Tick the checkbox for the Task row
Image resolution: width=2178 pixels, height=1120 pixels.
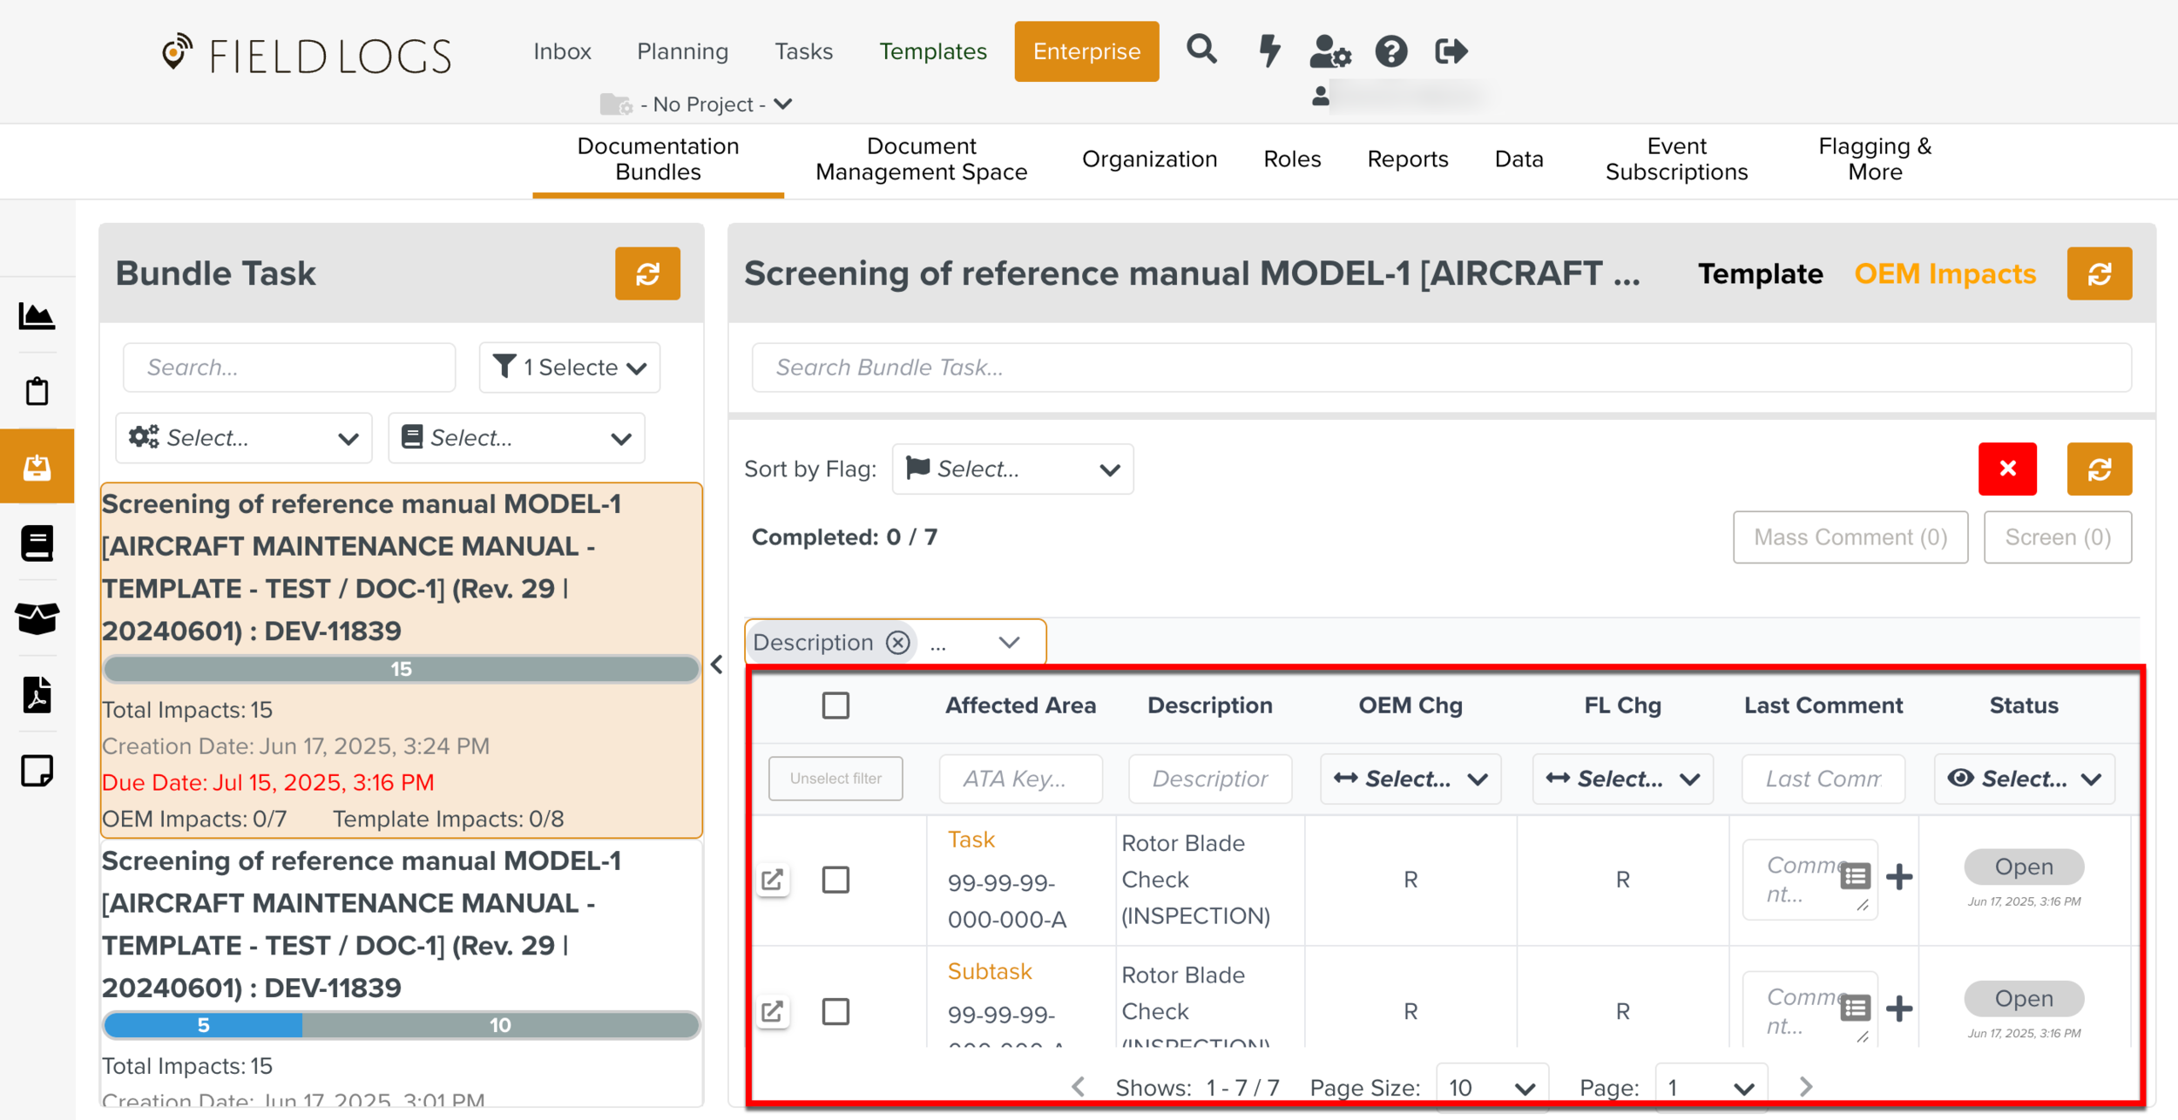tap(835, 880)
